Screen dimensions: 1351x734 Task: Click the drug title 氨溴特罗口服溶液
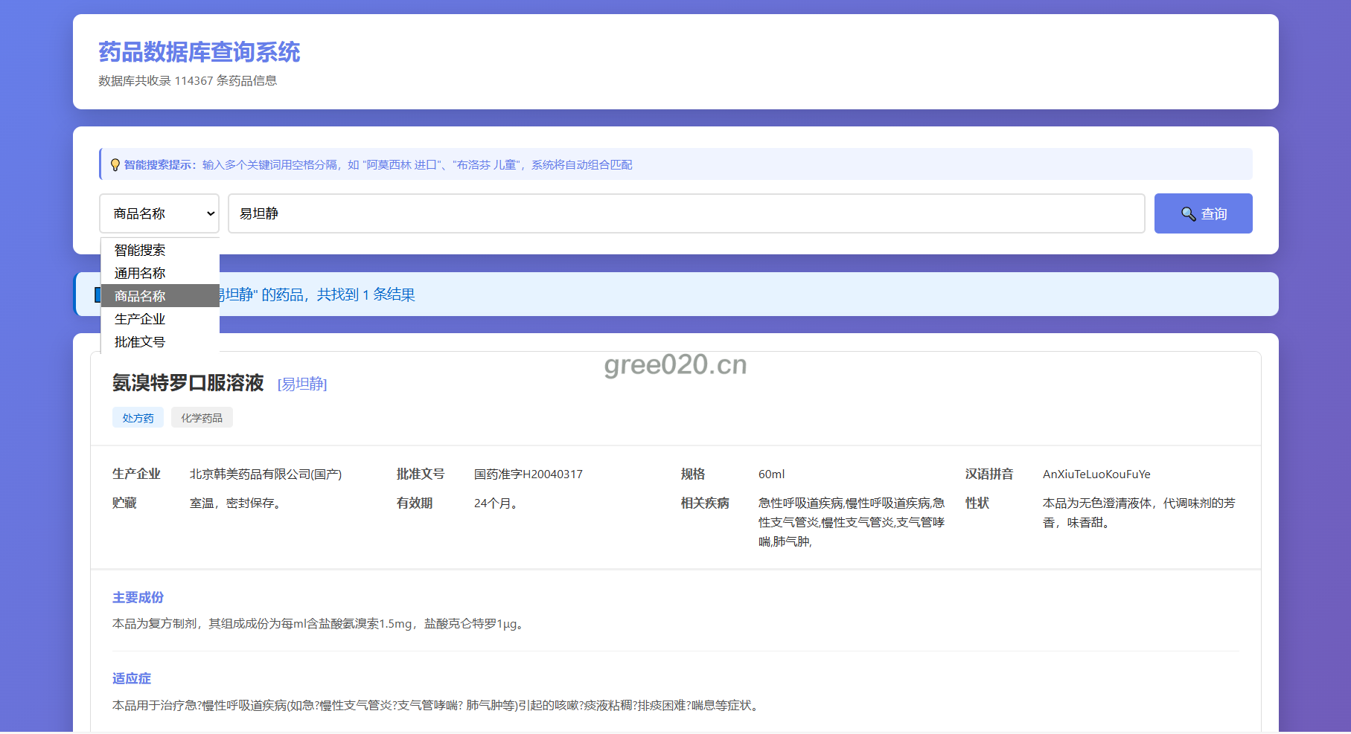tap(188, 383)
